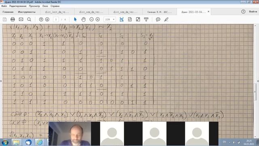Click the Войти sign-in button
This screenshot has height=146, width=259.
point(253,12)
